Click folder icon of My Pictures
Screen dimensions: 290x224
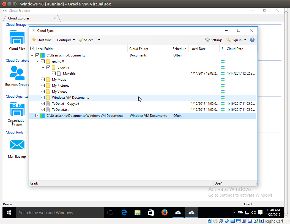point(48,86)
